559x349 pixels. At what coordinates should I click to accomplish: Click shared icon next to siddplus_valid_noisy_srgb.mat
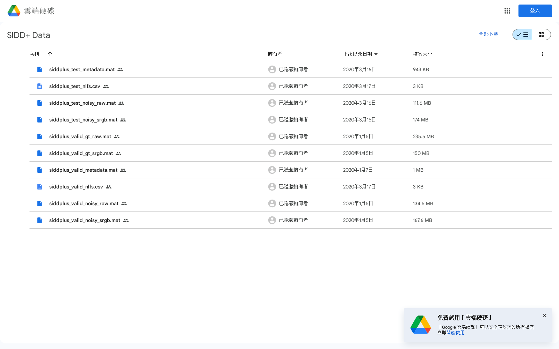click(126, 221)
